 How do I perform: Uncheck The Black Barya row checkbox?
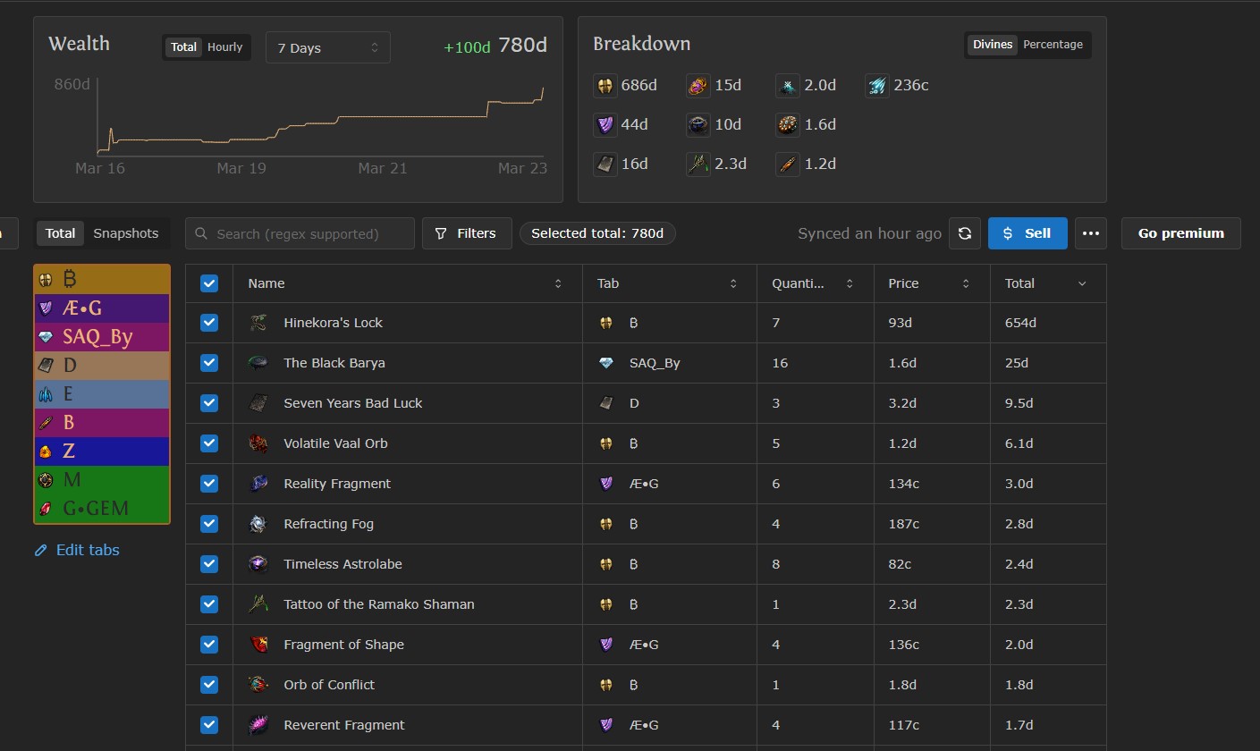pos(209,363)
